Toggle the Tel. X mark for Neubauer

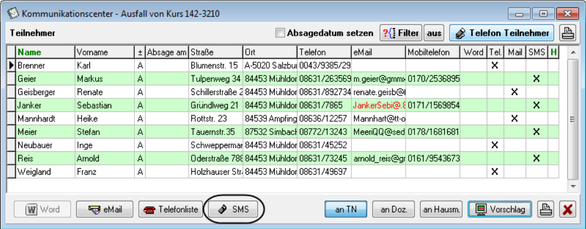click(495, 145)
